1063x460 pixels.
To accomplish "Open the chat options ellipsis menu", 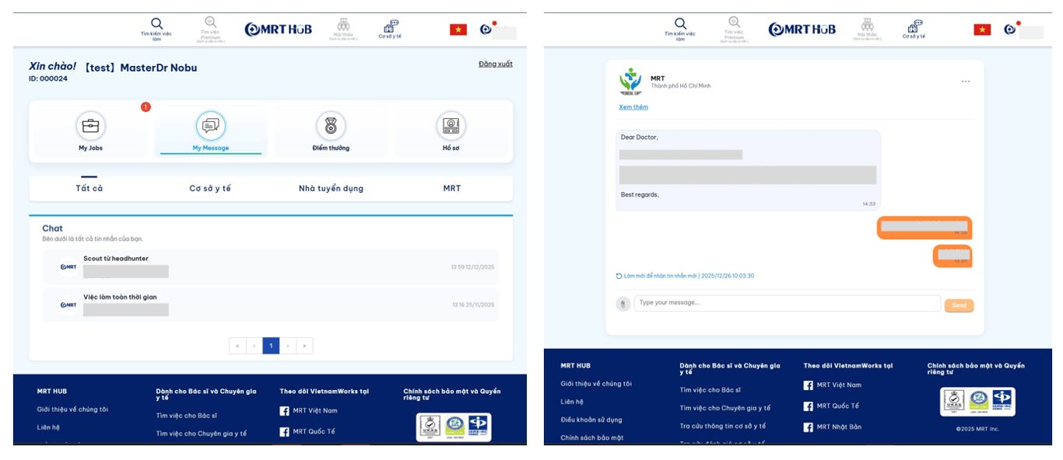I will pyautogui.click(x=966, y=81).
